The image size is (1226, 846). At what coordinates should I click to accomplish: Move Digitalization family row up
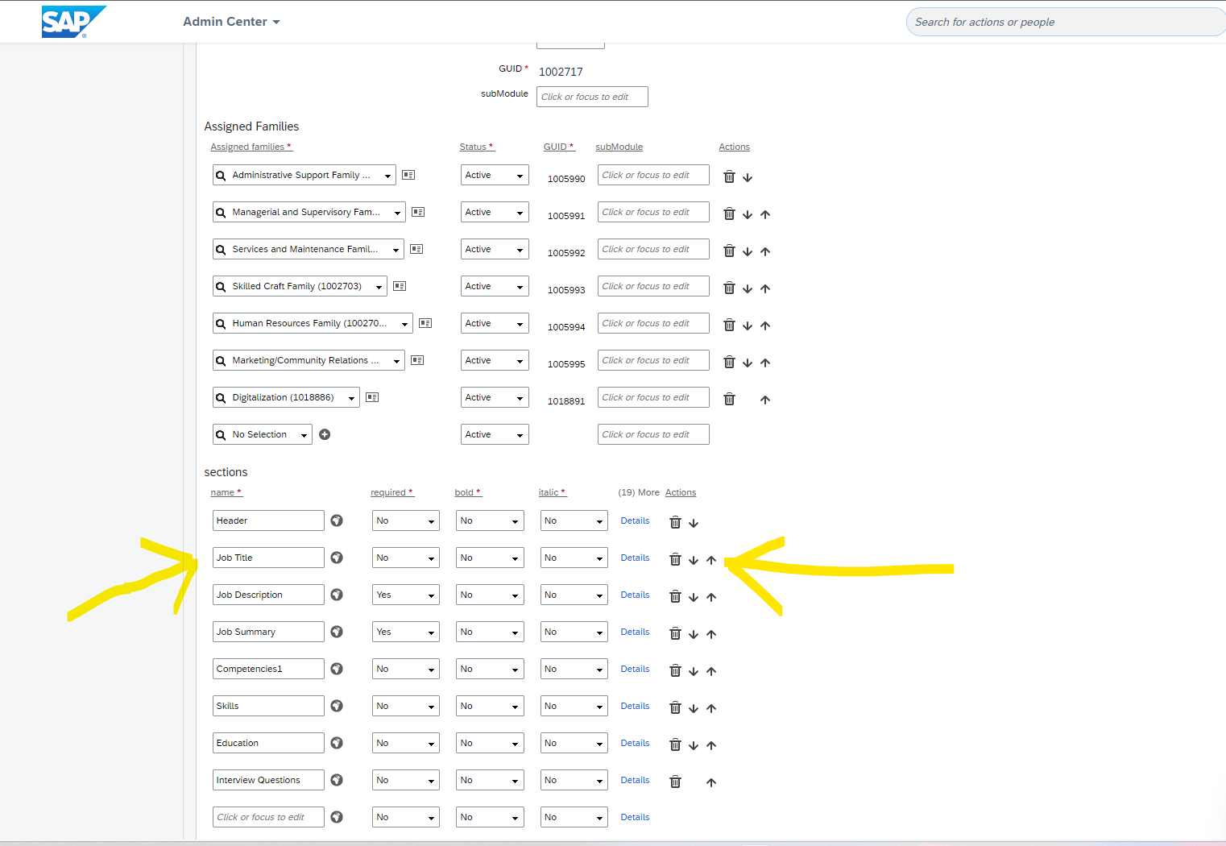click(x=765, y=400)
